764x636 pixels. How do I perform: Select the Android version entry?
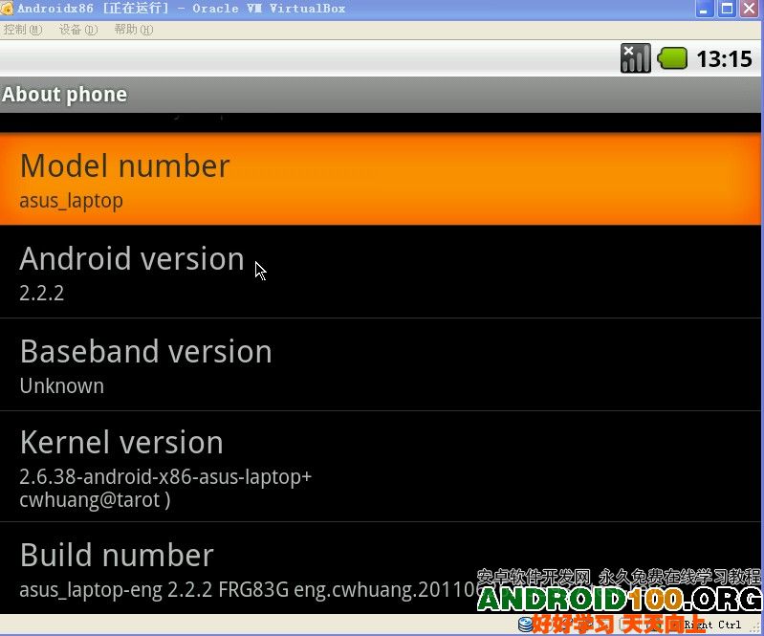coord(380,272)
